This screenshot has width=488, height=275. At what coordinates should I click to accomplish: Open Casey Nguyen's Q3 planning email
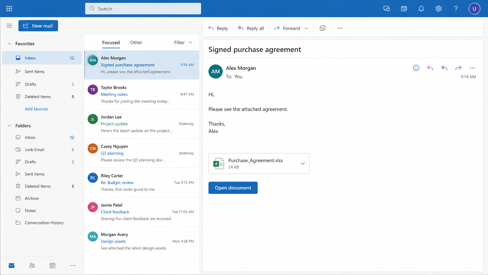pos(142,153)
